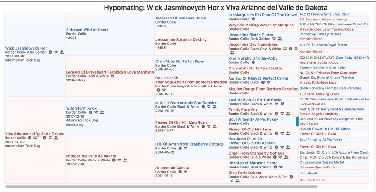Click info icon for Your Soul Affair From Borders Paradise
376x192 pixels.
[x=158, y=90]
